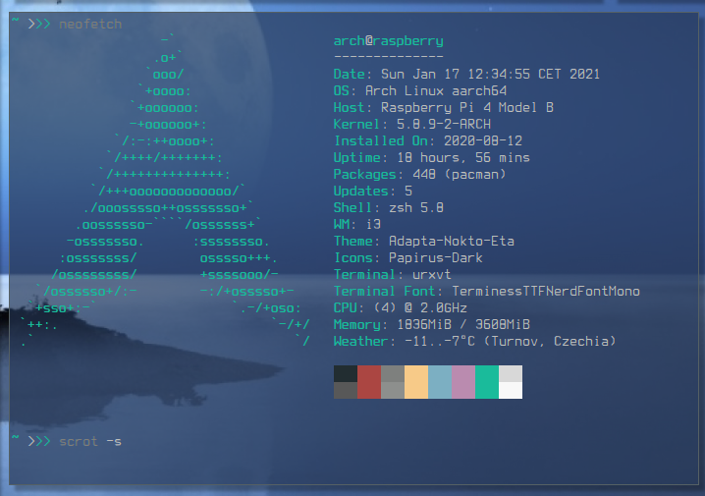Click the font name 'TerminessTTFNerdFontMono'

coord(546,291)
